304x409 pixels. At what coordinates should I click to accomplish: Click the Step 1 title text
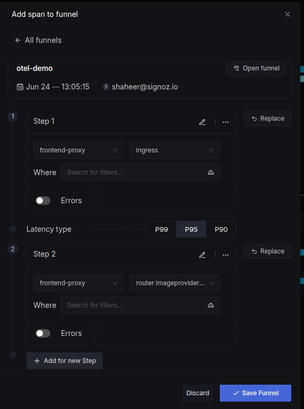44,121
